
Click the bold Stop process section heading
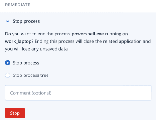click(x=26, y=21)
